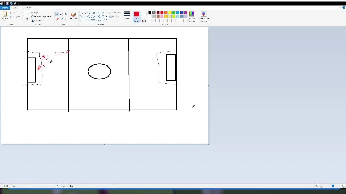
Task: Open the Customize quick access toolbar arrow
Action: tap(19, 4)
